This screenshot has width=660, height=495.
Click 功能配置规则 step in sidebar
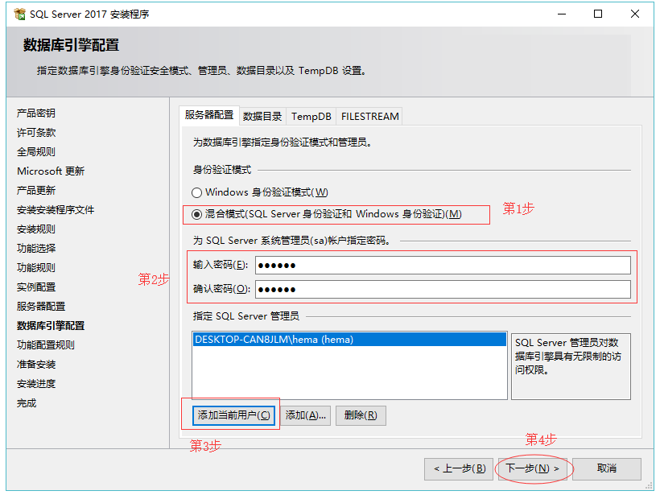[46, 345]
